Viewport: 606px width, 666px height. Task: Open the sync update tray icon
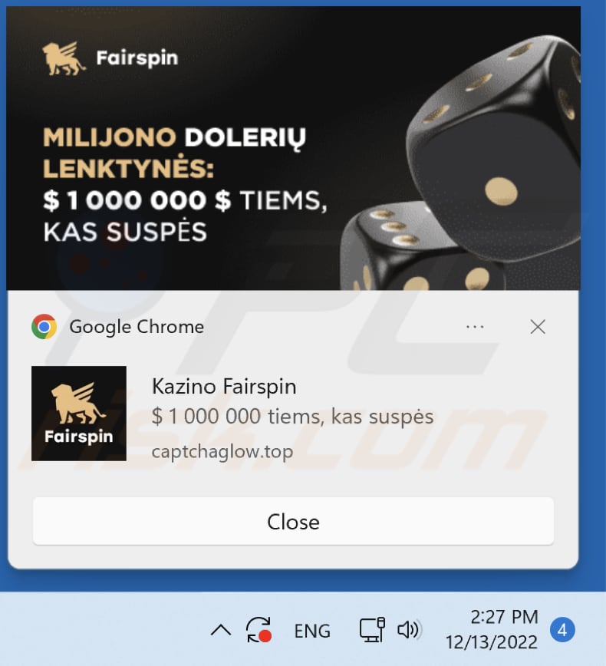tap(259, 630)
